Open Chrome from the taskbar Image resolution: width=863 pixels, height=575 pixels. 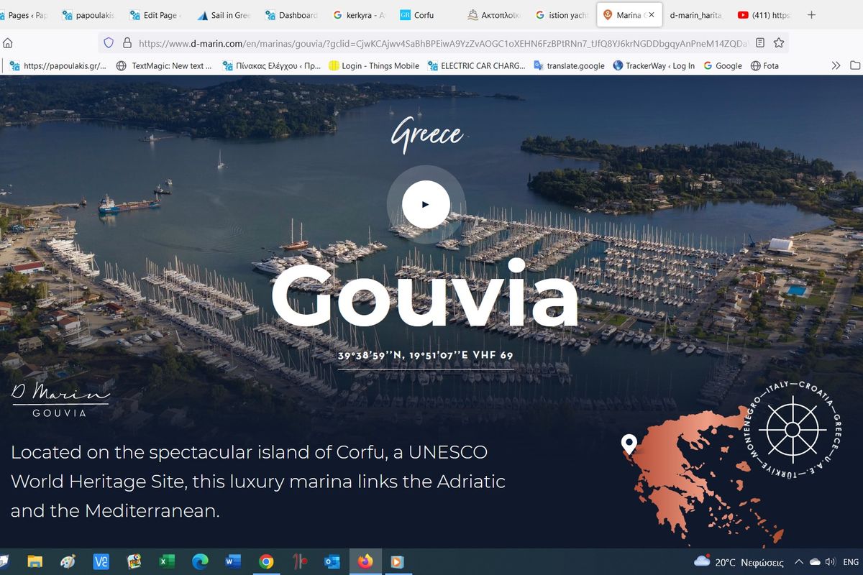tap(266, 562)
